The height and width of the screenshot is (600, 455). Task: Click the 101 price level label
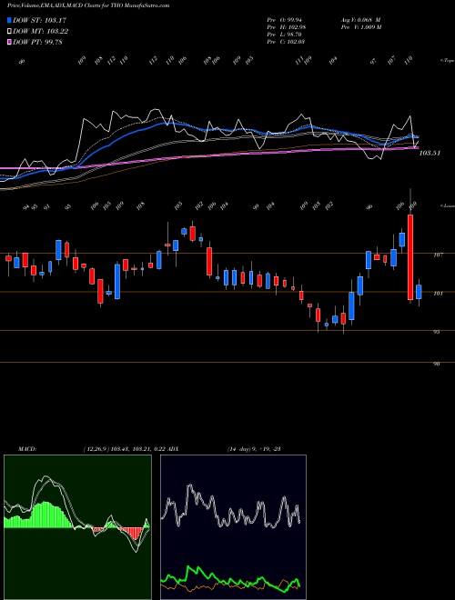coord(438,294)
